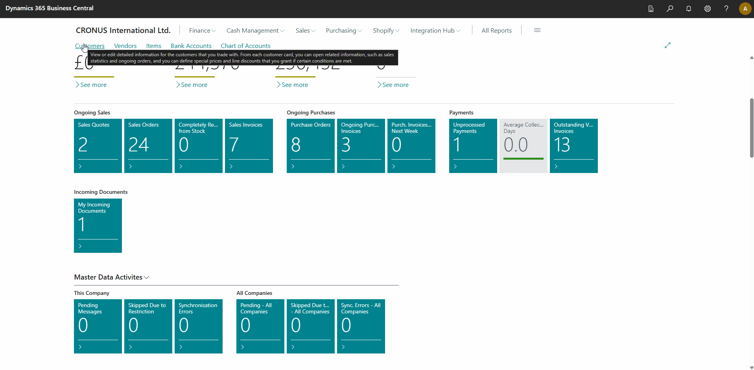The height and width of the screenshot is (370, 754).
Task: Open Purch. Invoices Next Week tile
Action: (411, 146)
